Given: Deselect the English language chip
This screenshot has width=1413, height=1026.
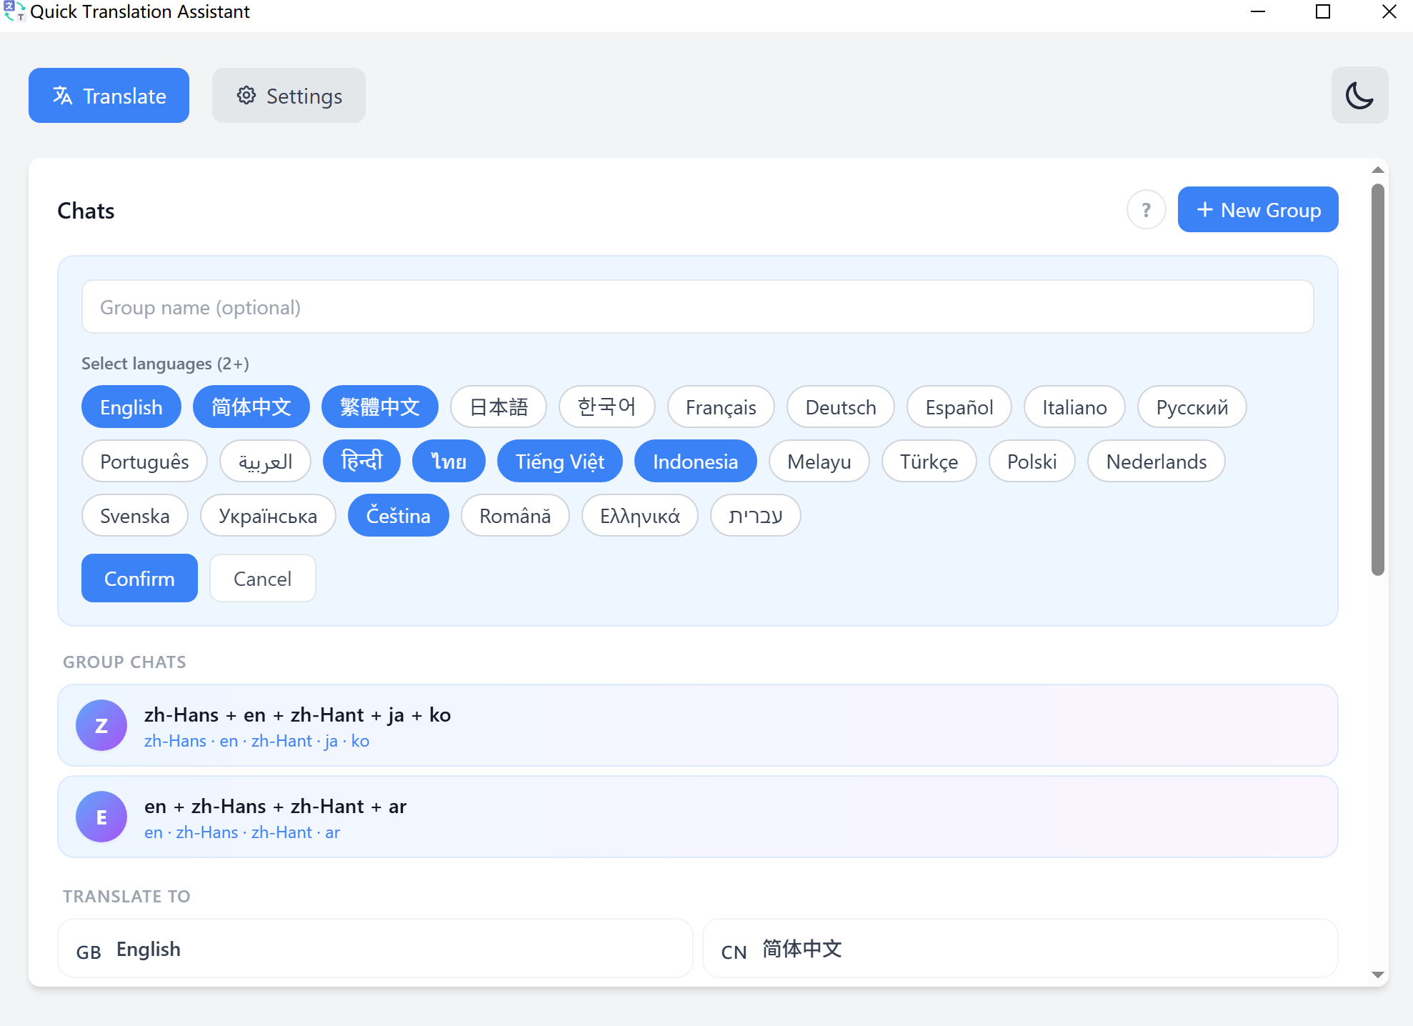Looking at the screenshot, I should coord(131,407).
